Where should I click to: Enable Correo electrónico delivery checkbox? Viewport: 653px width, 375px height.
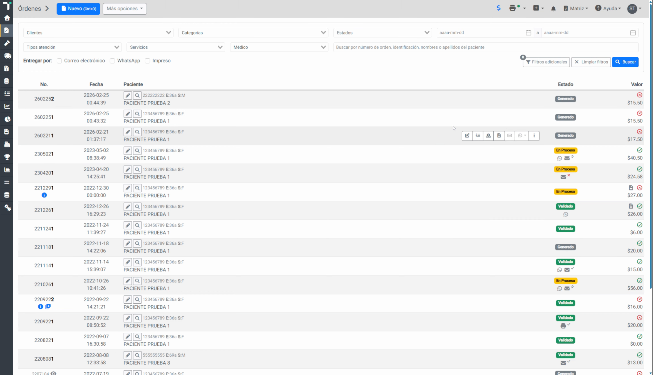[x=59, y=61]
